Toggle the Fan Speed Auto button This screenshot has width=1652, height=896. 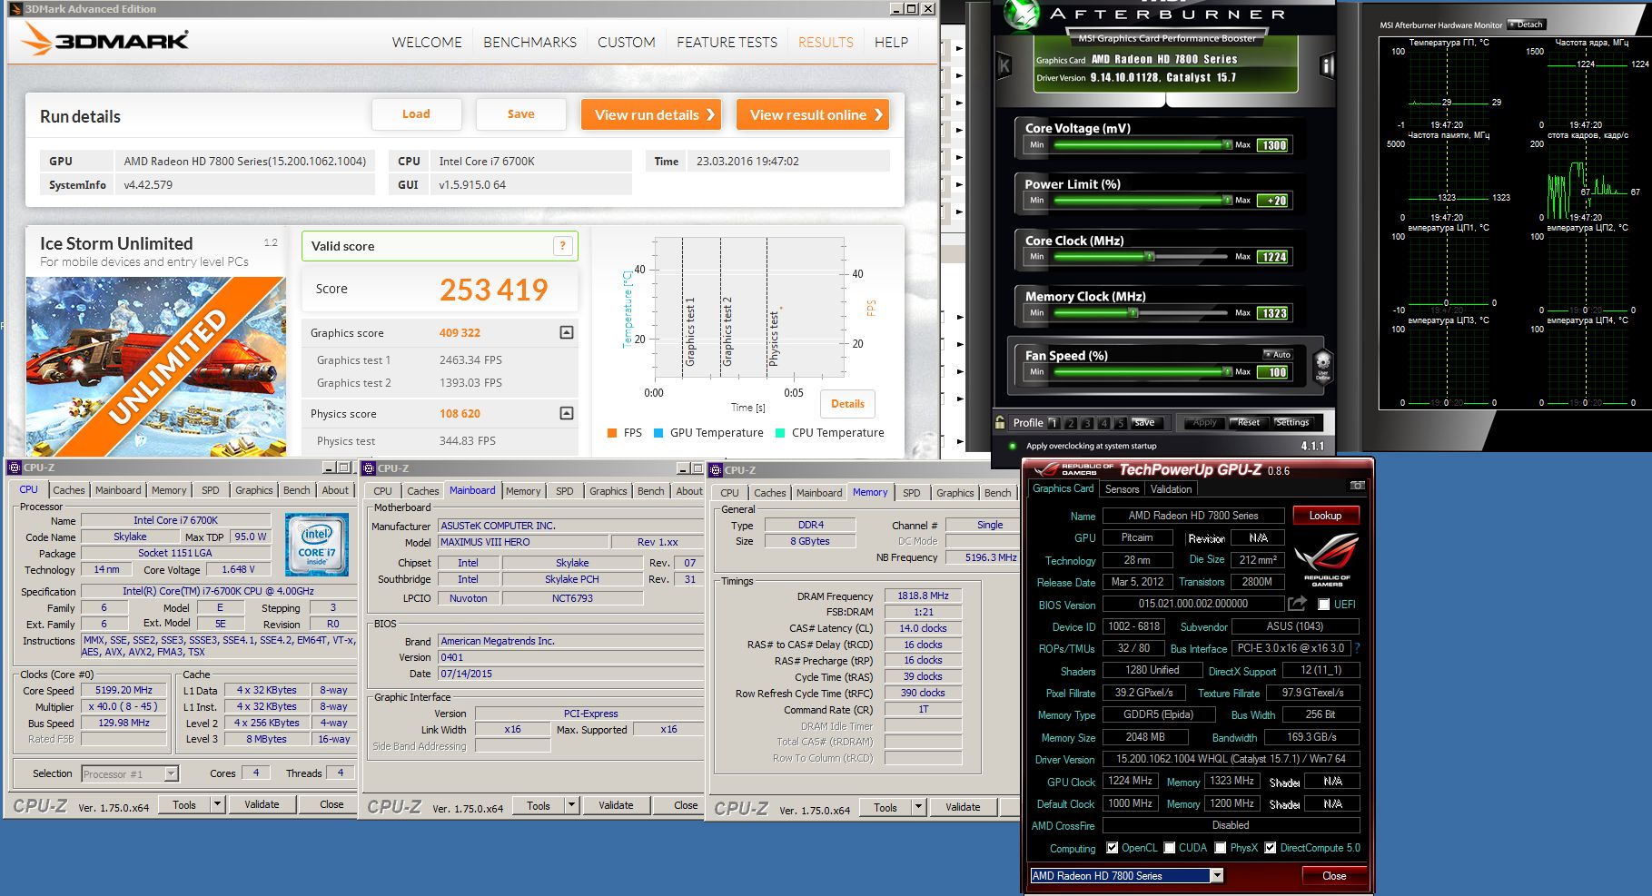[1277, 355]
